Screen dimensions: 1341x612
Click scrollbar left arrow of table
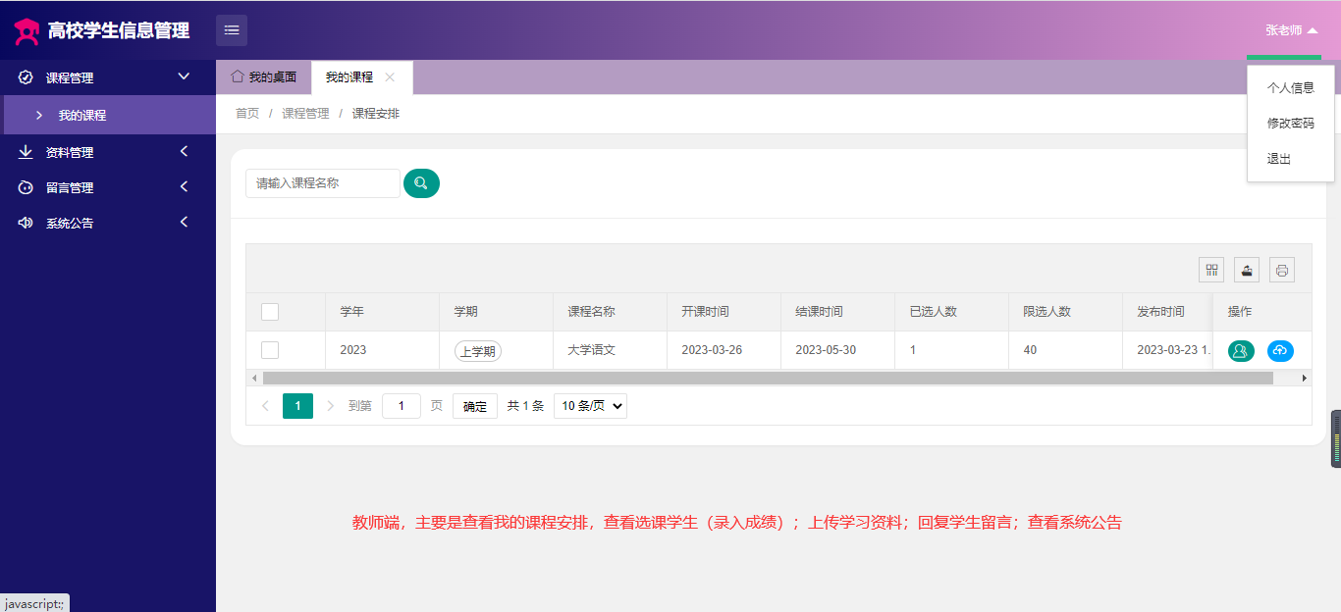coord(254,378)
